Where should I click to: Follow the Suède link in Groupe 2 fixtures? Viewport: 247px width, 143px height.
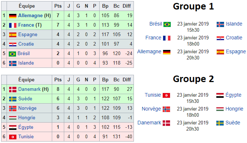pyautogui.click(x=233, y=123)
